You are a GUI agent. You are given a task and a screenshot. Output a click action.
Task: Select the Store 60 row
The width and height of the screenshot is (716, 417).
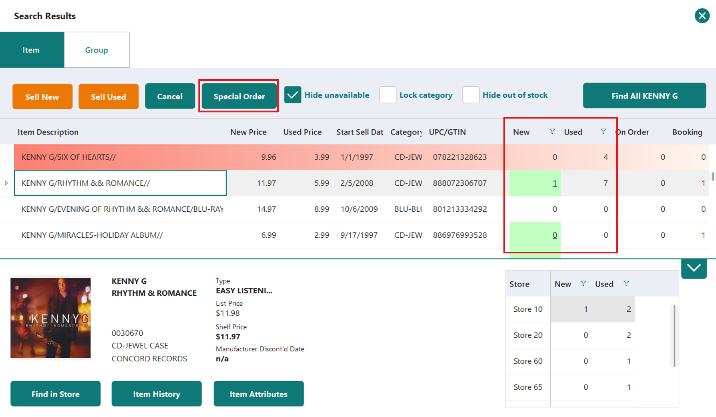(570, 361)
